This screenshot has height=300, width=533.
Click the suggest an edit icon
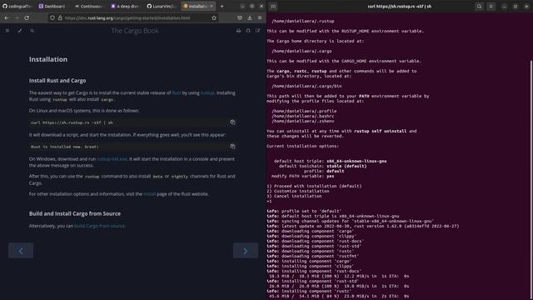click(257, 31)
